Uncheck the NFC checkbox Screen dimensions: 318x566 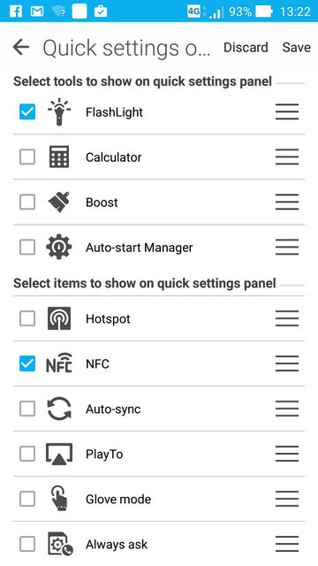[x=27, y=363]
